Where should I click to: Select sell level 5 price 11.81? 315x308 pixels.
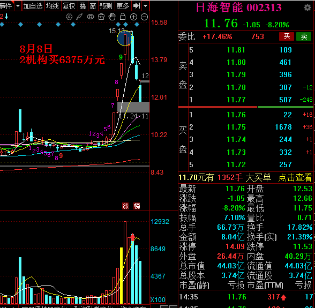tap(236, 50)
